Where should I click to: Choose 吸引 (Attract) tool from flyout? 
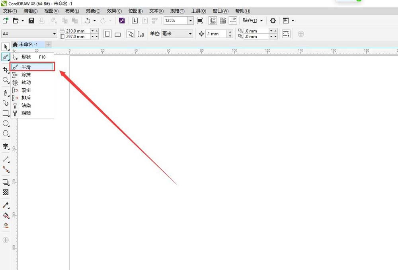[x=32, y=90]
